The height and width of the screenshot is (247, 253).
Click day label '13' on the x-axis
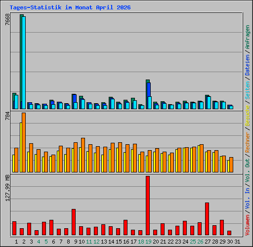pyautogui.click(x=104, y=242)
